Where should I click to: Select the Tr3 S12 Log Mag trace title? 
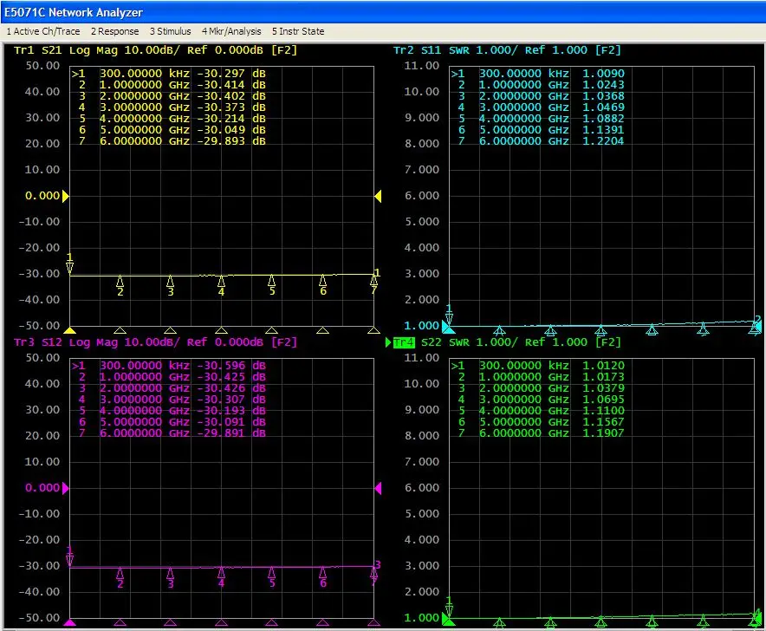point(155,342)
